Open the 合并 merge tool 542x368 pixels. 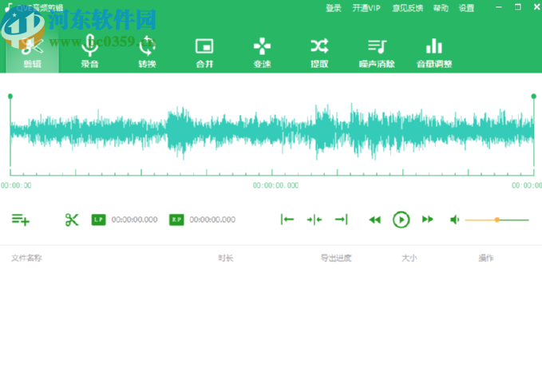coord(204,53)
